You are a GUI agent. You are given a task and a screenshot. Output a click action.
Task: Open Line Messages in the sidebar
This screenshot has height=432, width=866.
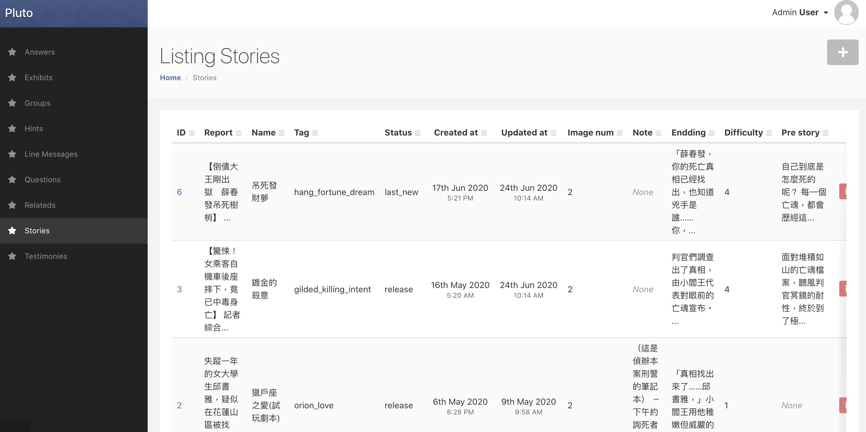(x=74, y=154)
